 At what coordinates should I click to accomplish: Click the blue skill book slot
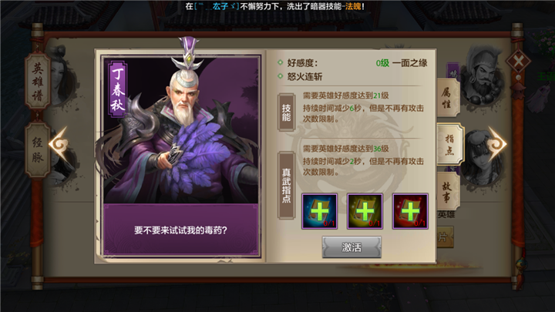(319, 211)
